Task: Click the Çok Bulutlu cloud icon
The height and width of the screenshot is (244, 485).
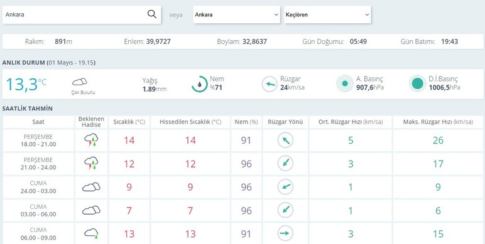Action: click(80, 82)
